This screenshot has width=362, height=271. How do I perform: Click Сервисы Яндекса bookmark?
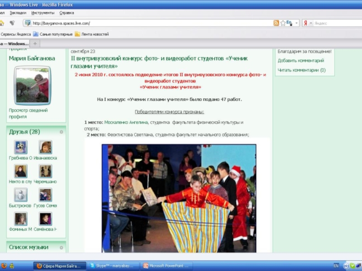(x=15, y=34)
